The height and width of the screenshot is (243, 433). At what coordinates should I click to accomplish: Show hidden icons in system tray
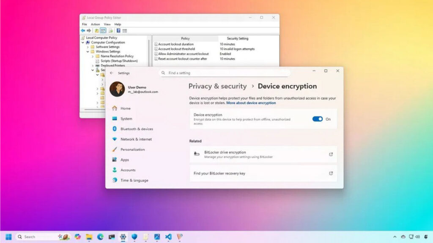click(x=395, y=237)
